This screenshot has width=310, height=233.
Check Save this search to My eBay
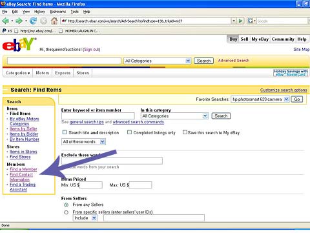(185, 132)
